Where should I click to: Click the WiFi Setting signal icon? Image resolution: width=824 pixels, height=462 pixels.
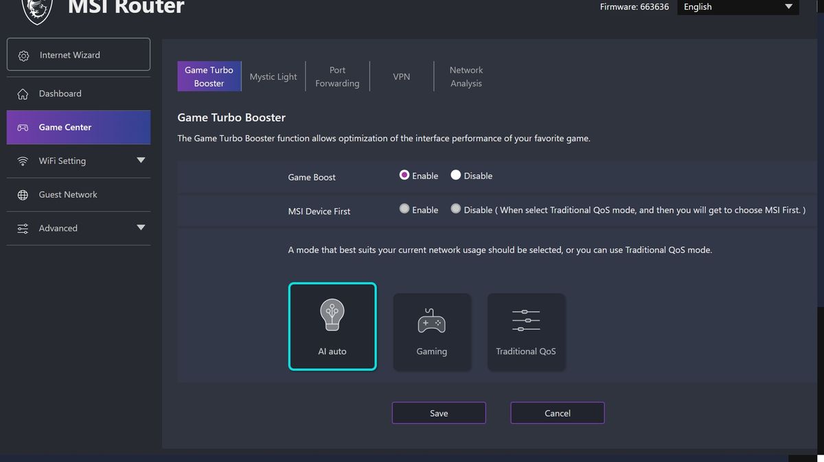[x=23, y=161]
